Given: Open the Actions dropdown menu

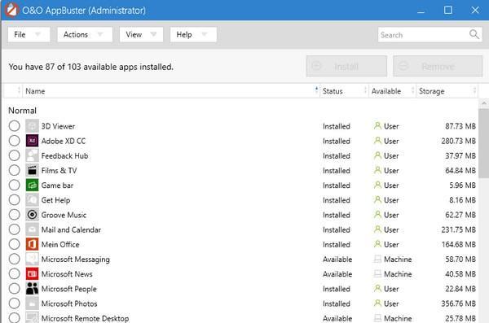Looking at the screenshot, I should 85,34.
